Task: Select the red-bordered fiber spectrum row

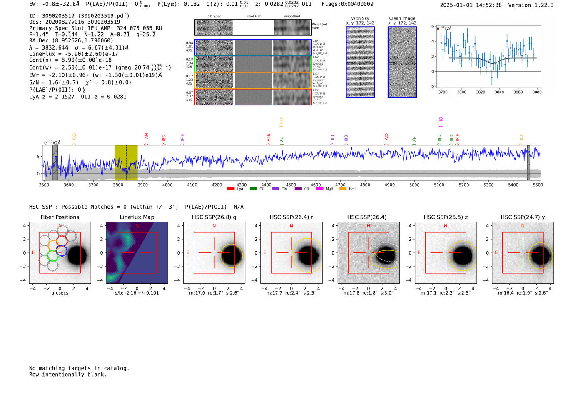Action: (x=253, y=97)
